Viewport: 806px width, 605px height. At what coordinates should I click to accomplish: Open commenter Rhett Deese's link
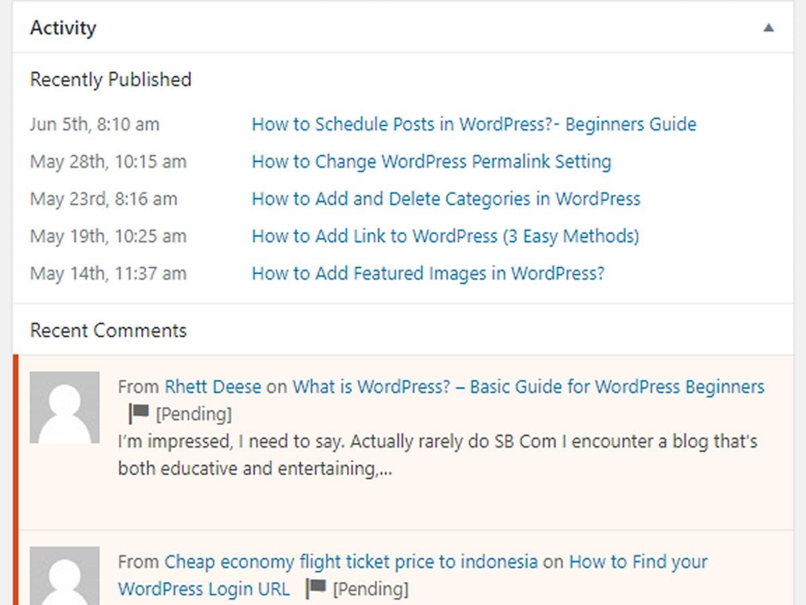click(x=213, y=387)
